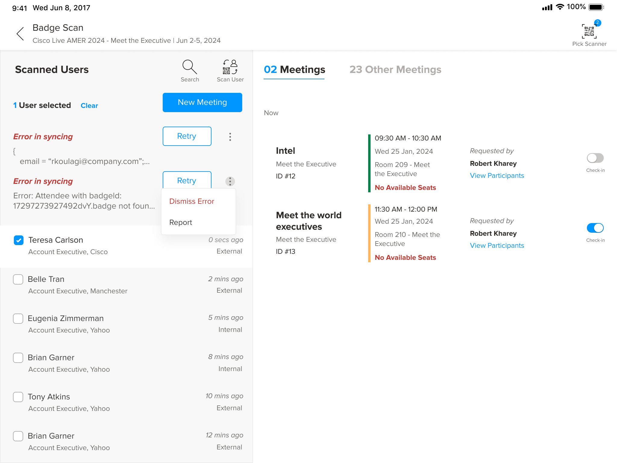Choose Report from popup menu
The image size is (617, 463).
pyautogui.click(x=180, y=222)
